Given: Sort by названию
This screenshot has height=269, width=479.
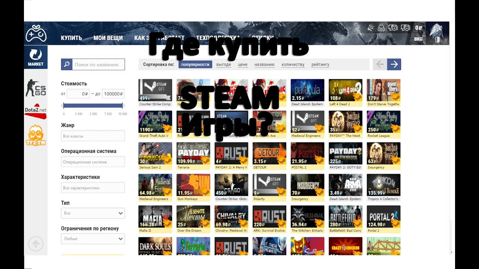Looking at the screenshot, I should 265,65.
